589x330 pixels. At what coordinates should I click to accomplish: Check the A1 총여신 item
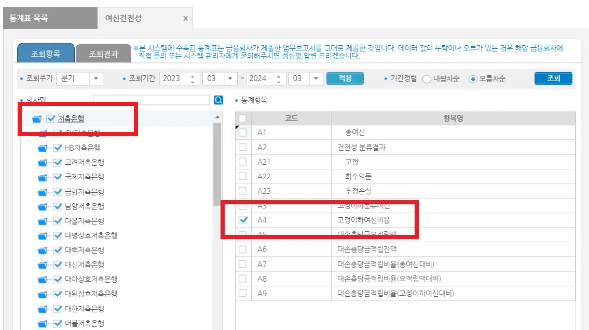[242, 133]
